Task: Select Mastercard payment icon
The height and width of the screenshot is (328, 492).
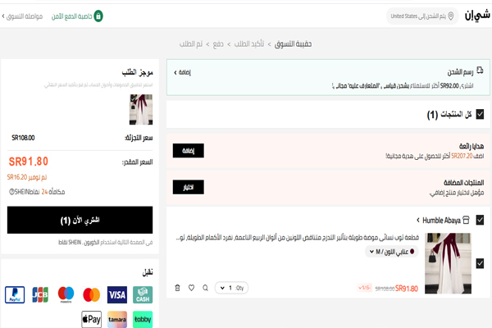Action: coord(91,294)
